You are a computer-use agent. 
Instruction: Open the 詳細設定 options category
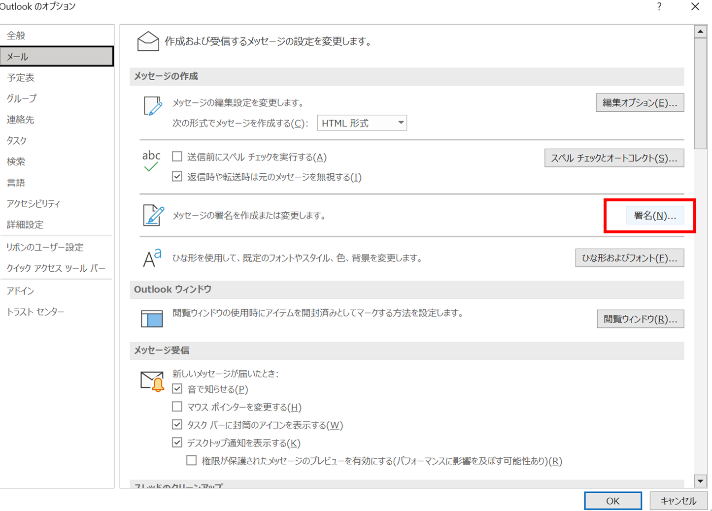[57, 224]
